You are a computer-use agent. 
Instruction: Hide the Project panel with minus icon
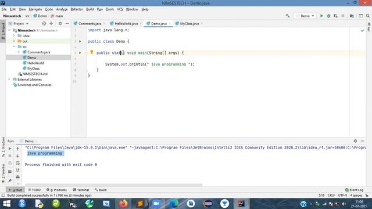(x=67, y=23)
